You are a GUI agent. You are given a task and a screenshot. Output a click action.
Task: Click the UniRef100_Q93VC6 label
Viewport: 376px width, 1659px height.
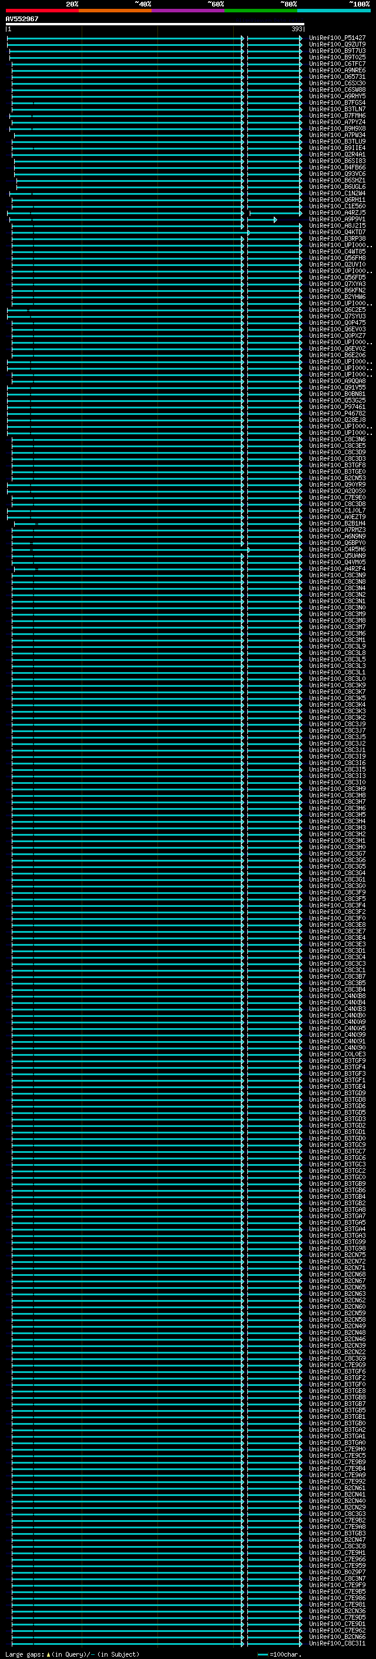337,174
